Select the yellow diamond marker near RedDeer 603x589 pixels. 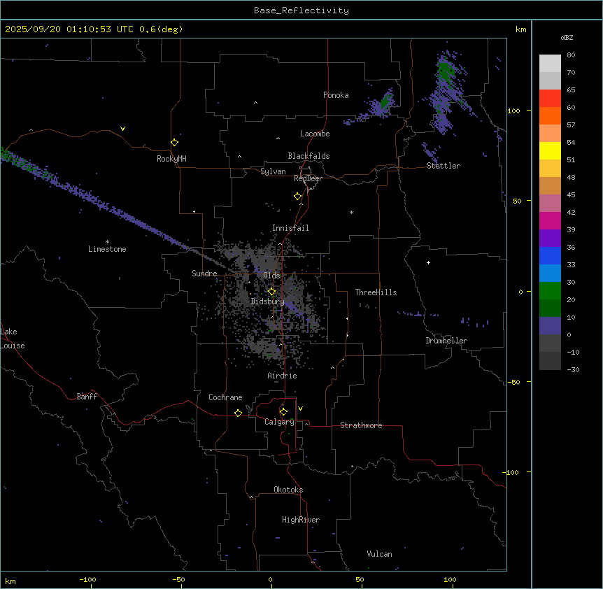[298, 197]
